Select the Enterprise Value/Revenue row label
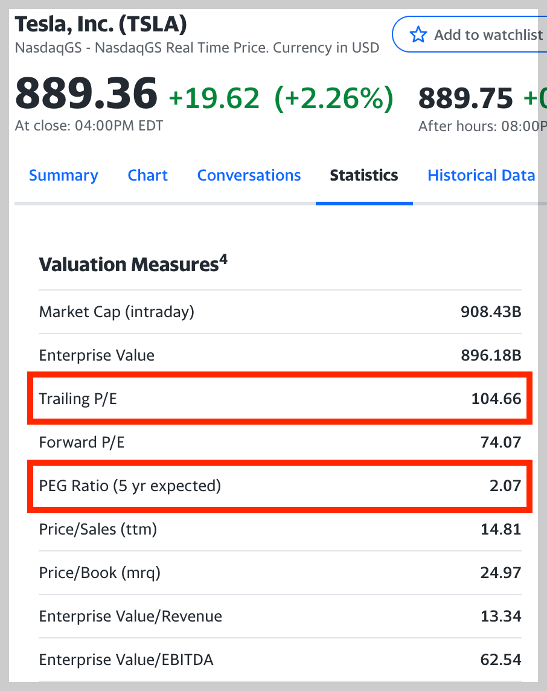 click(130, 616)
